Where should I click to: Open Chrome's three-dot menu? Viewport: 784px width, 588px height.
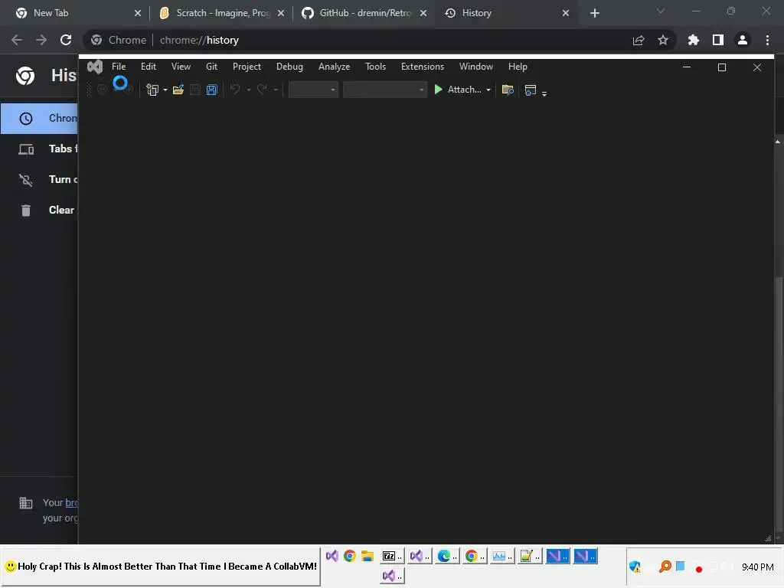tap(767, 40)
